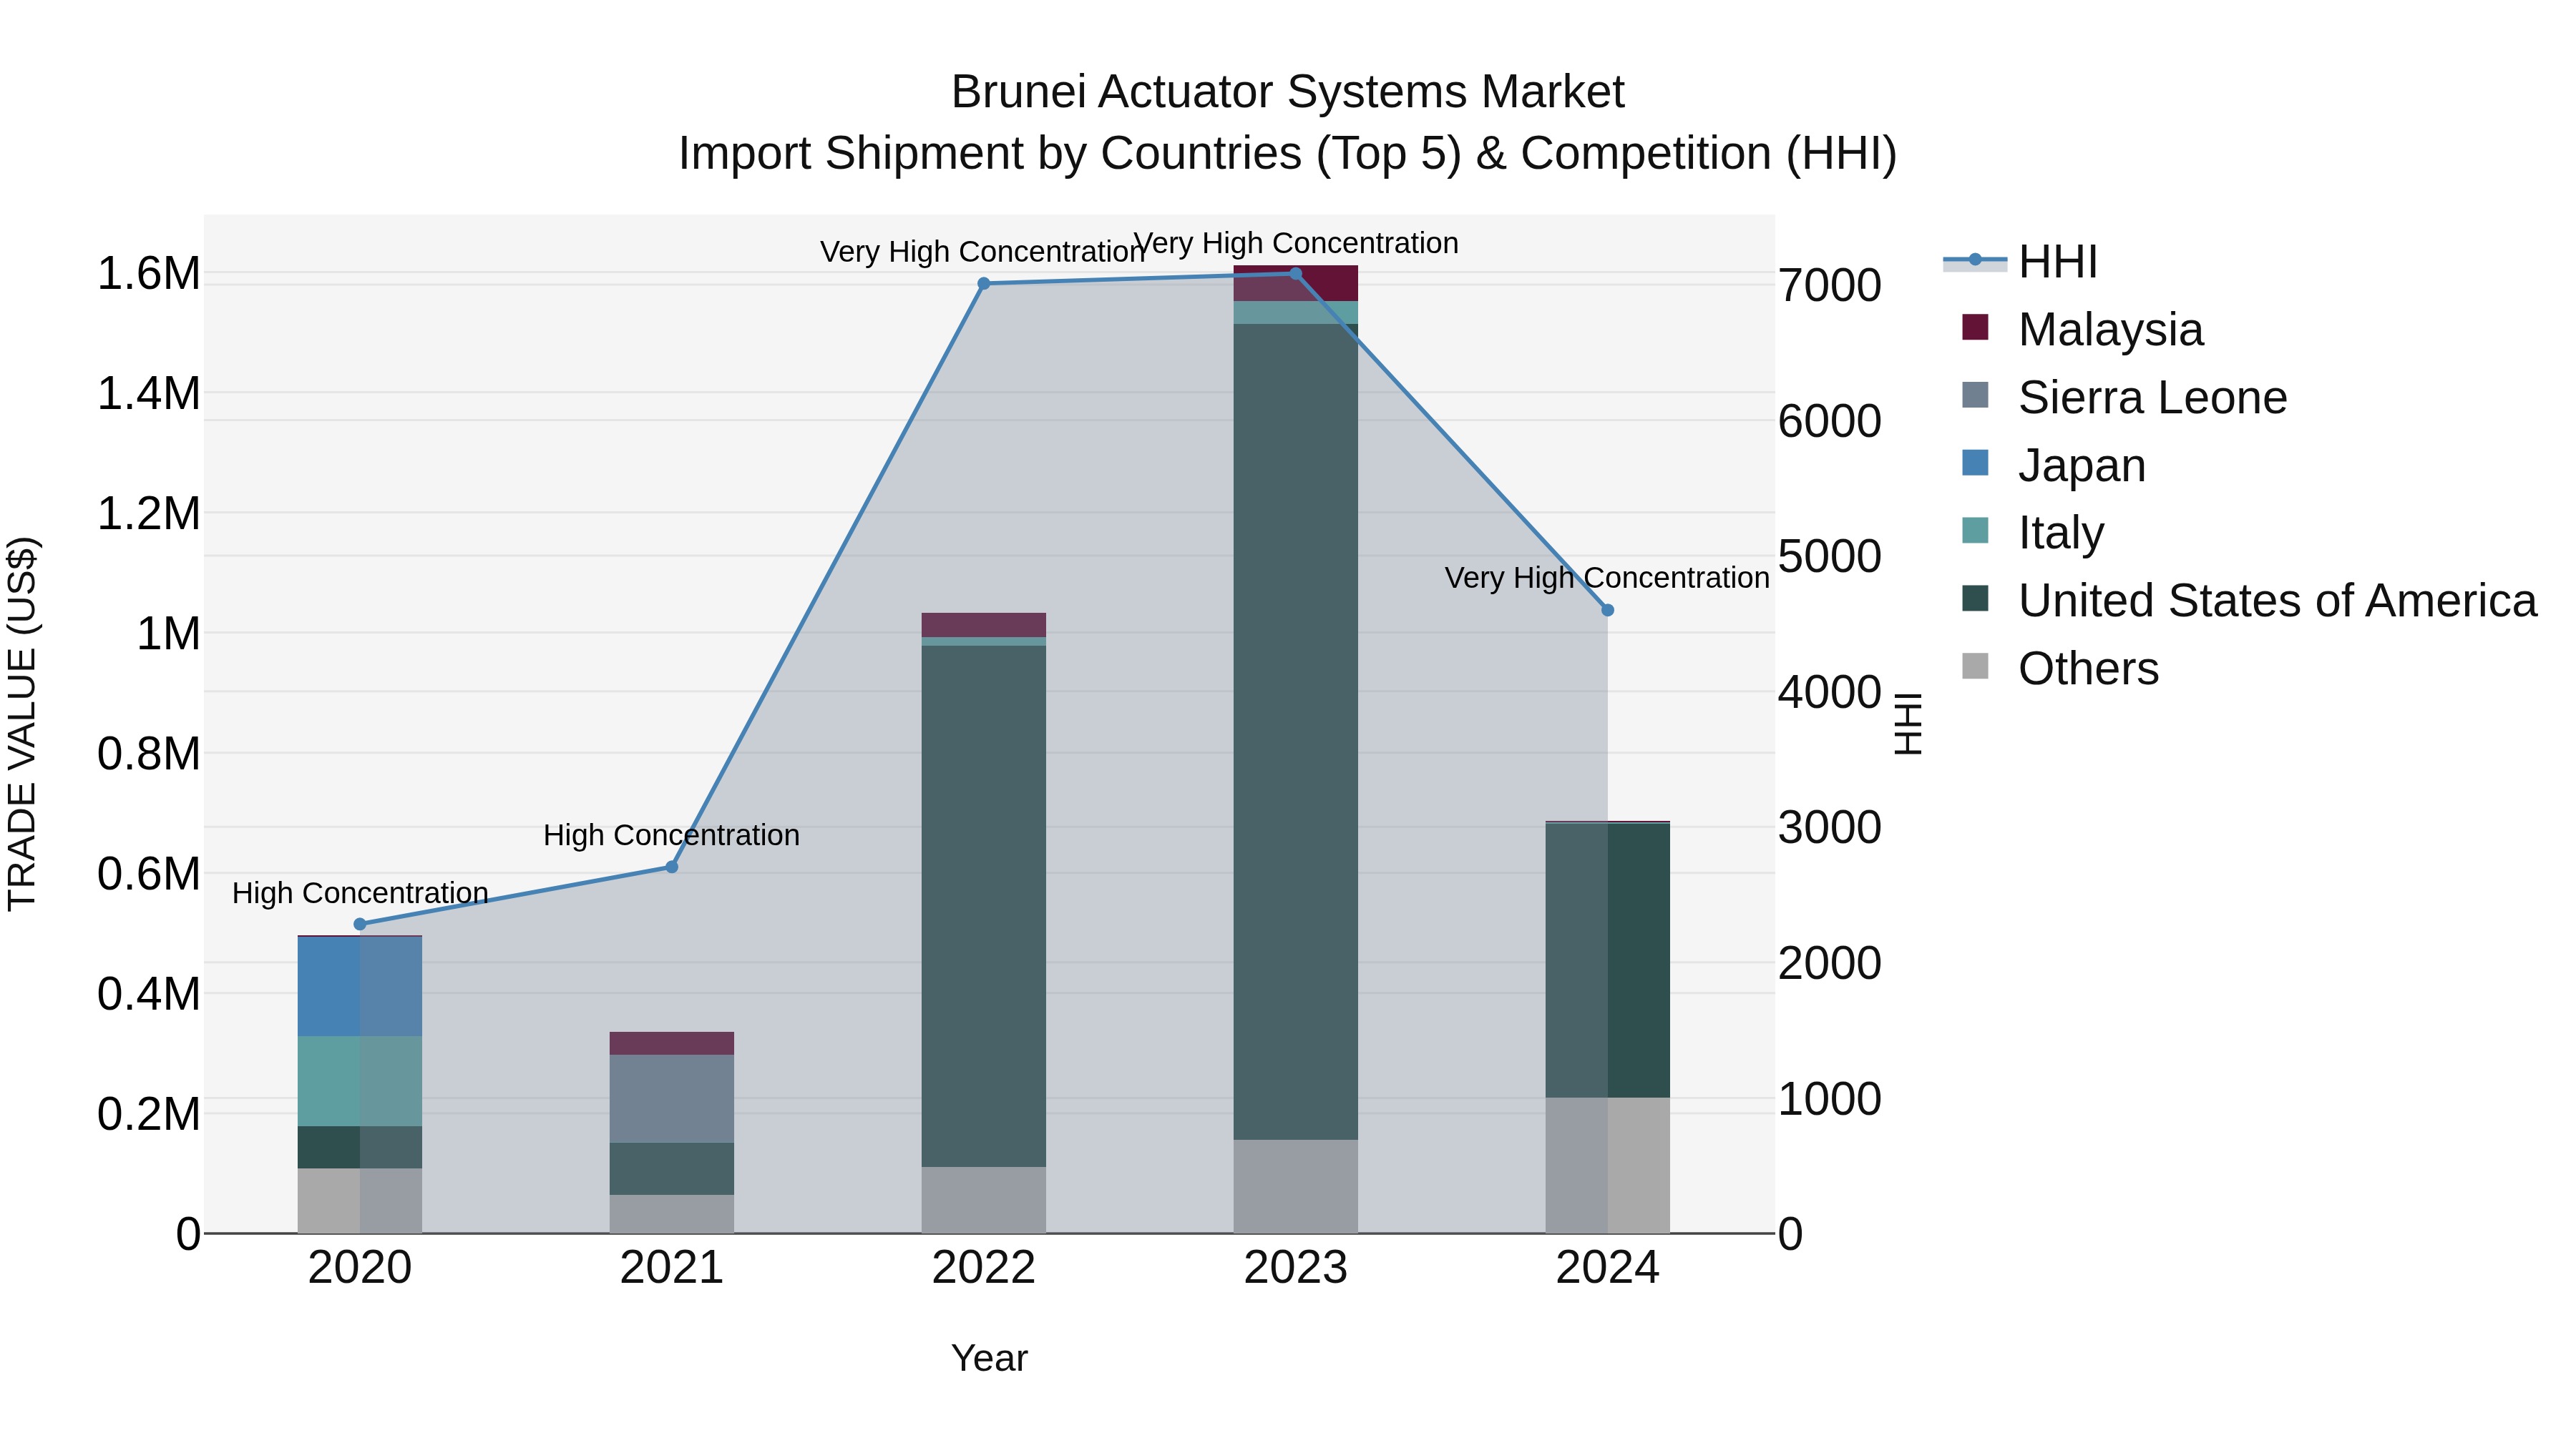Select the Malaysia segment in 2022 bar

point(984,624)
